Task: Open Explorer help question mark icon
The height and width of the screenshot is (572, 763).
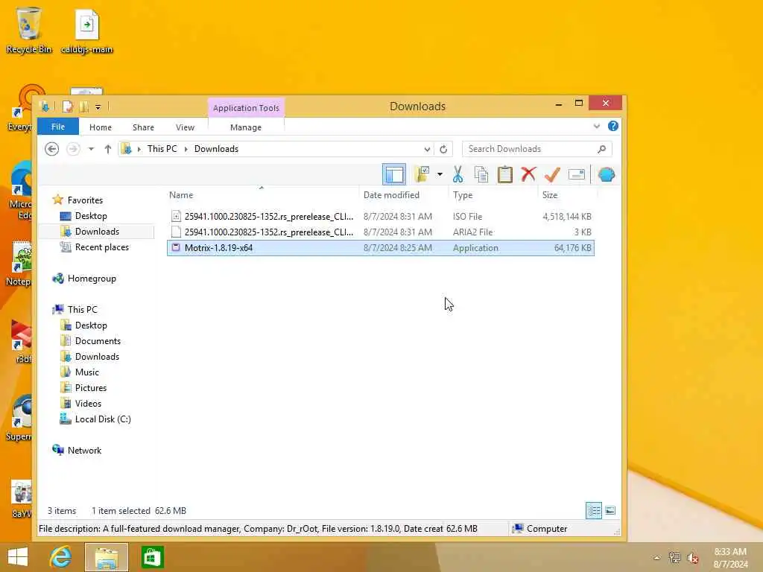Action: coord(613,127)
